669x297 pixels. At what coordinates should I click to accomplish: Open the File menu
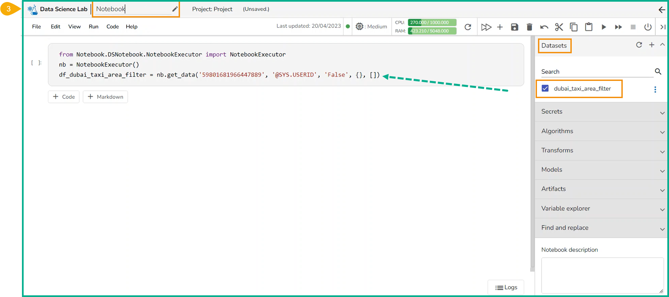[x=36, y=27]
